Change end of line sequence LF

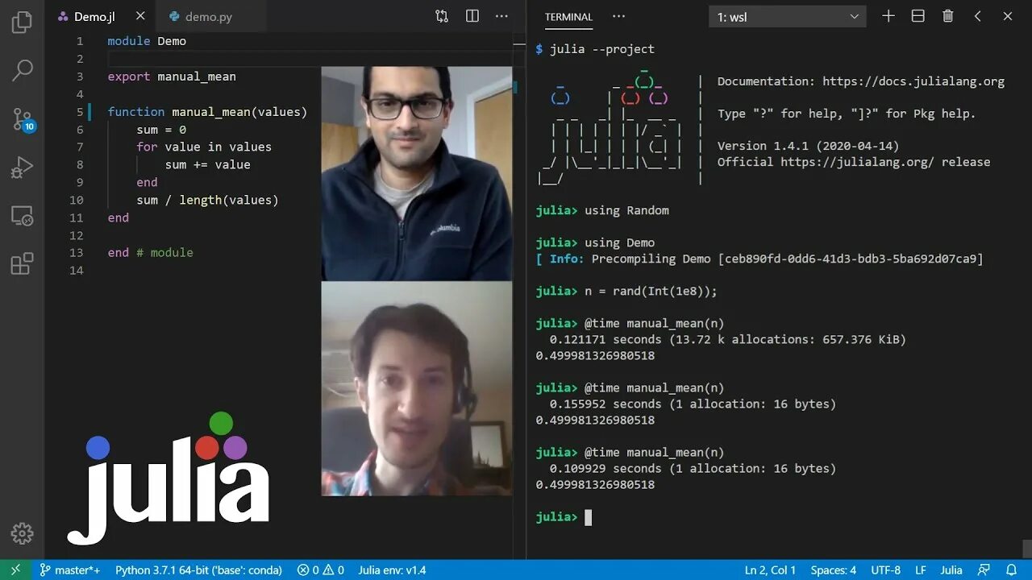pyautogui.click(x=920, y=570)
